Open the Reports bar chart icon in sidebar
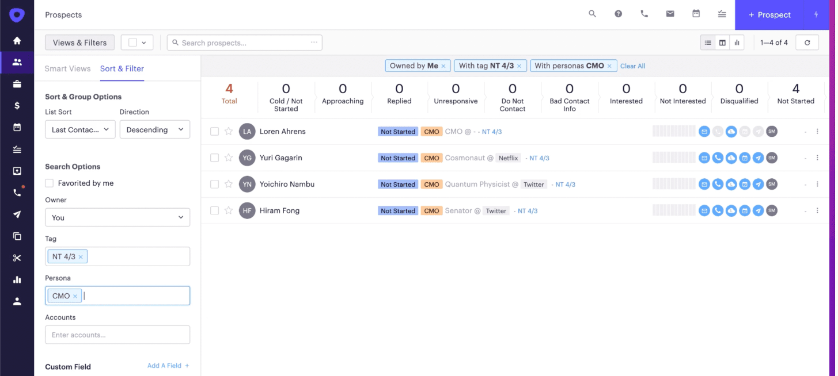 (x=17, y=279)
